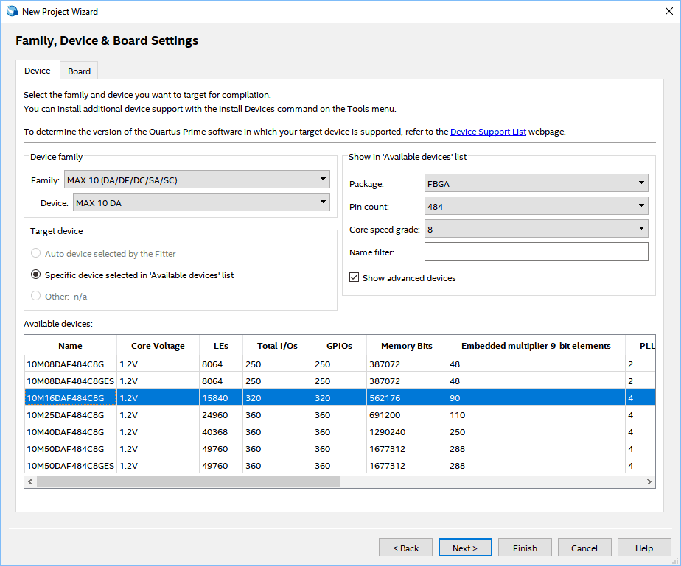The image size is (681, 566).
Task: Expand the Family dropdown
Action: pyautogui.click(x=197, y=180)
